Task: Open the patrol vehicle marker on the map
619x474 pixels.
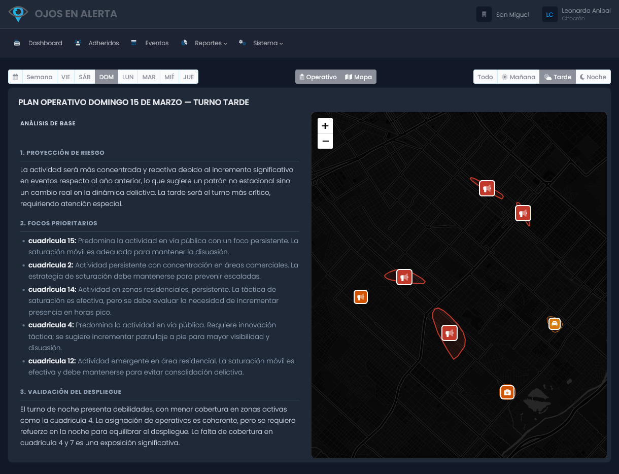Action: tap(555, 324)
